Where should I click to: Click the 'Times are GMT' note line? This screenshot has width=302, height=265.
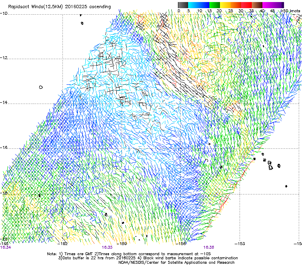point(129,254)
